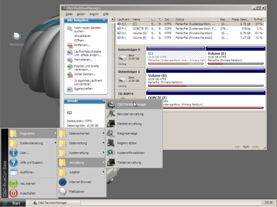Click the Sicher löschen task icon
277x207 pixels.
70,75
